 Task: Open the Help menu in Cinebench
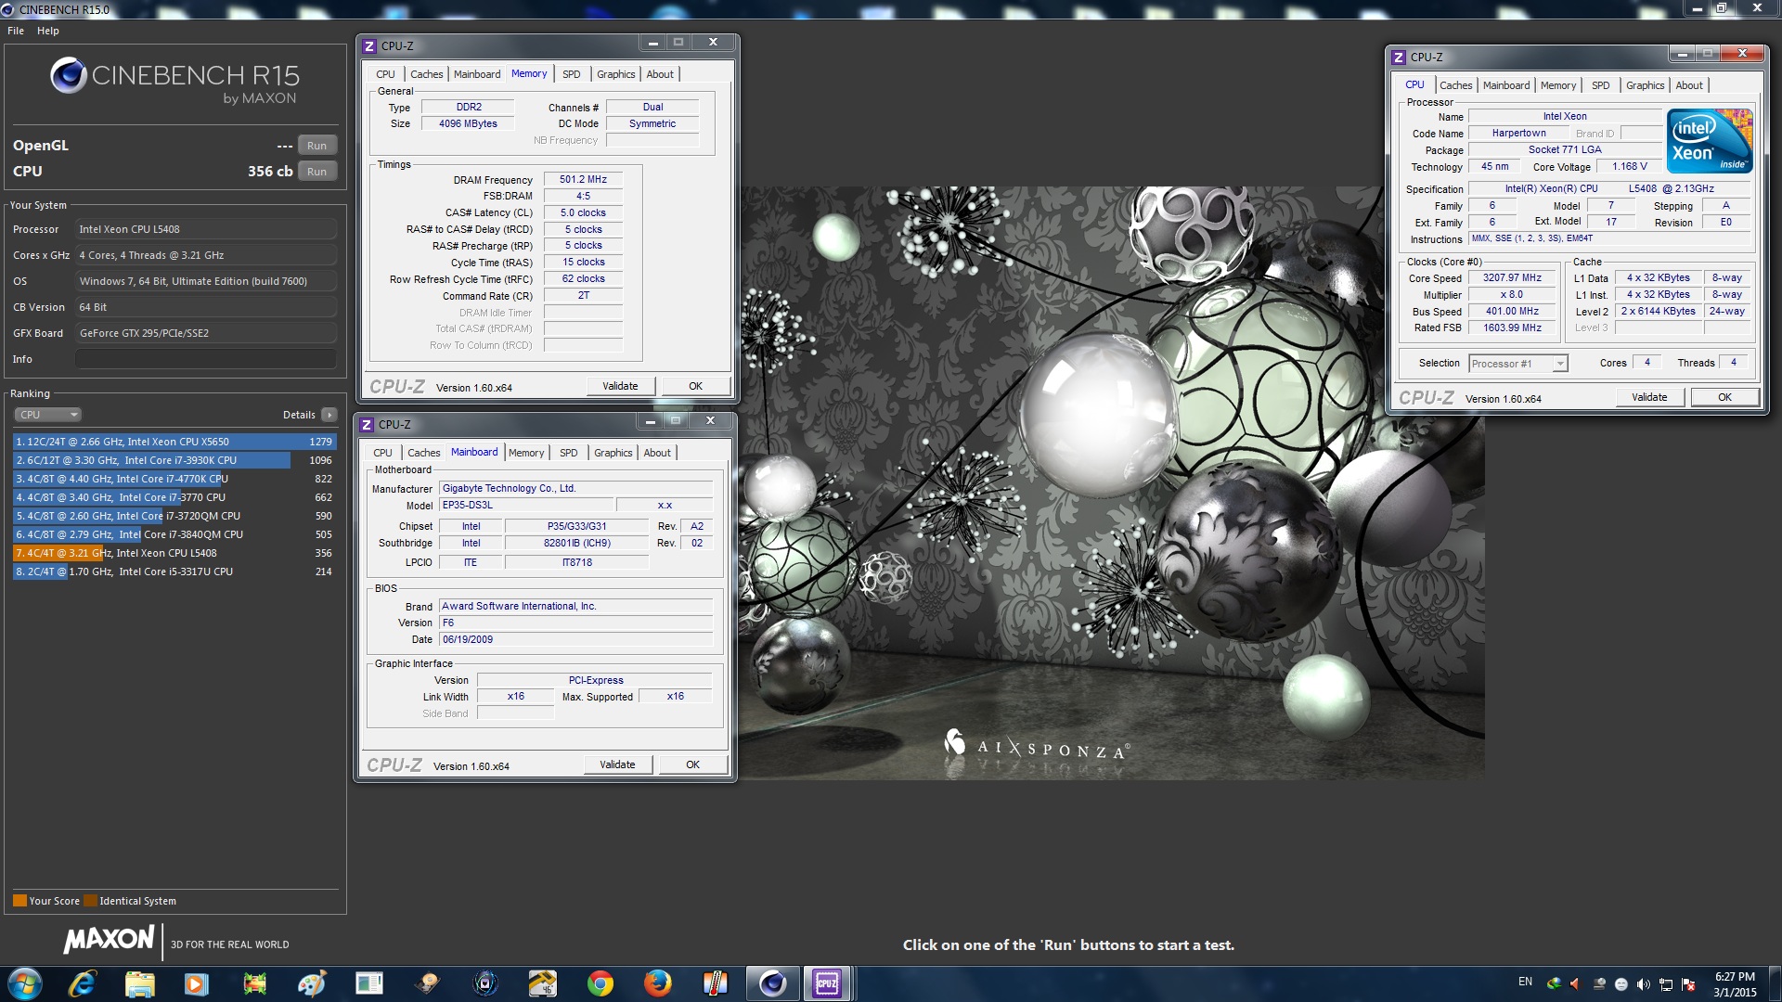coord(48,31)
